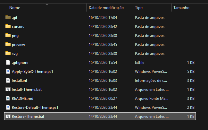Select the .git folder icon
This screenshot has width=208, height=130.
pos(8,17)
